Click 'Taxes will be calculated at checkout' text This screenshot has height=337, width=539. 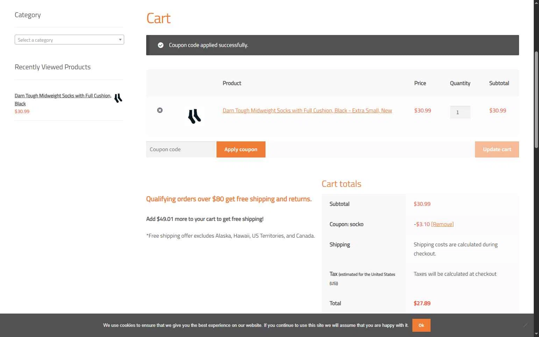click(x=455, y=274)
